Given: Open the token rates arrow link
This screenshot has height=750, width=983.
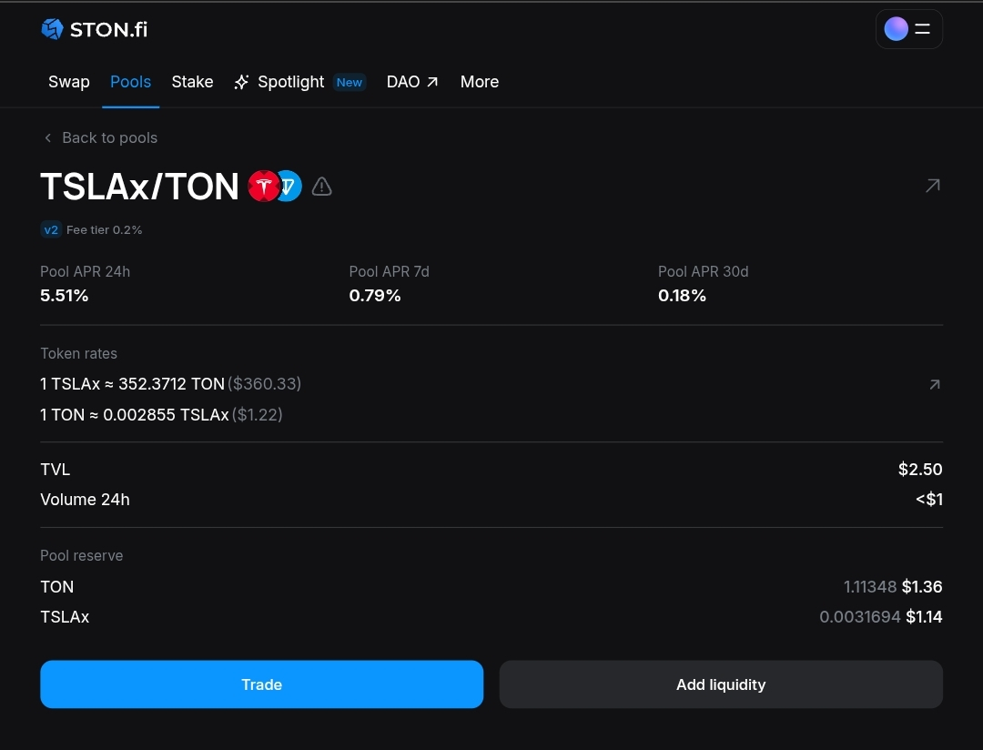Looking at the screenshot, I should pos(935,384).
